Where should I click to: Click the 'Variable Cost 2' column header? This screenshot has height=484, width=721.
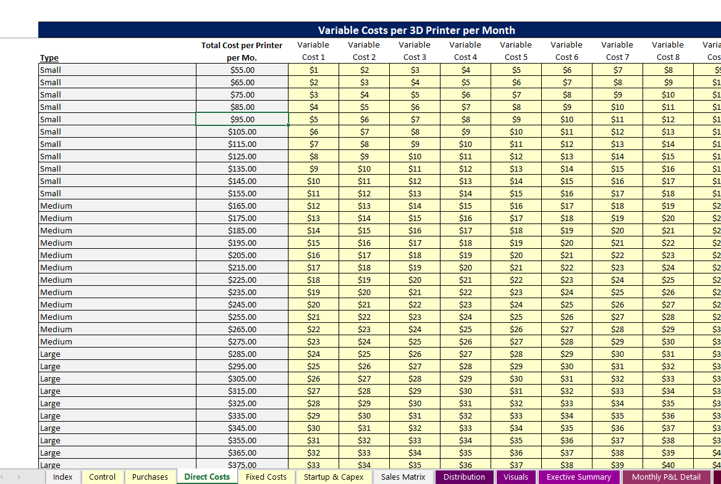(x=364, y=51)
